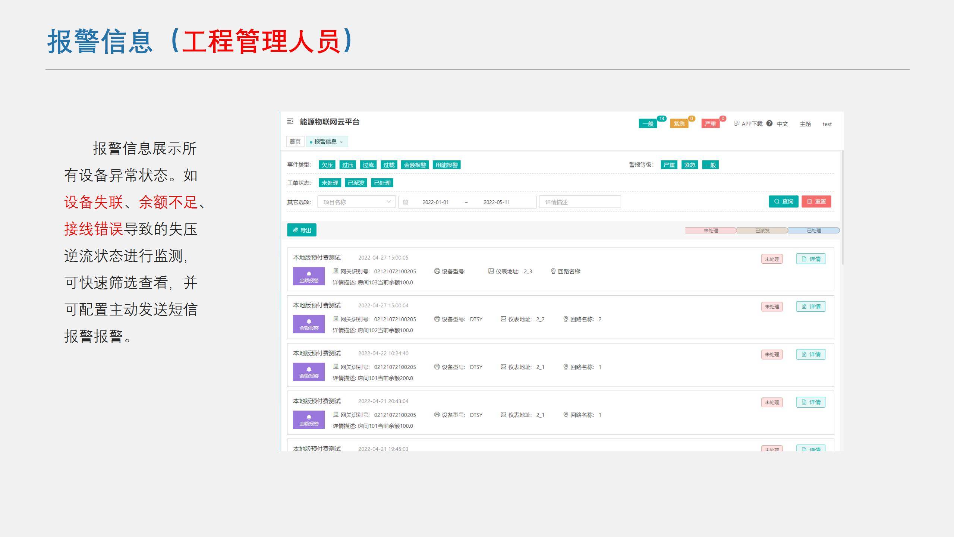Click the 查询 search button
954x537 pixels.
click(x=783, y=201)
